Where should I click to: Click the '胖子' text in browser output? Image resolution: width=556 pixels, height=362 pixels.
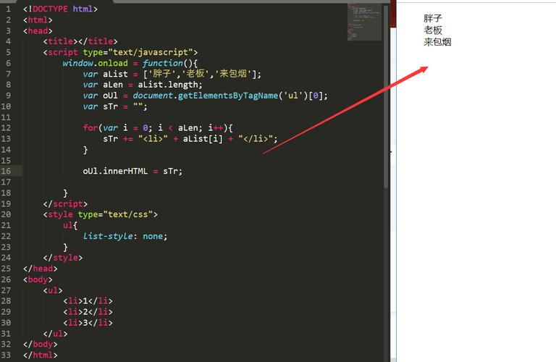(x=433, y=18)
